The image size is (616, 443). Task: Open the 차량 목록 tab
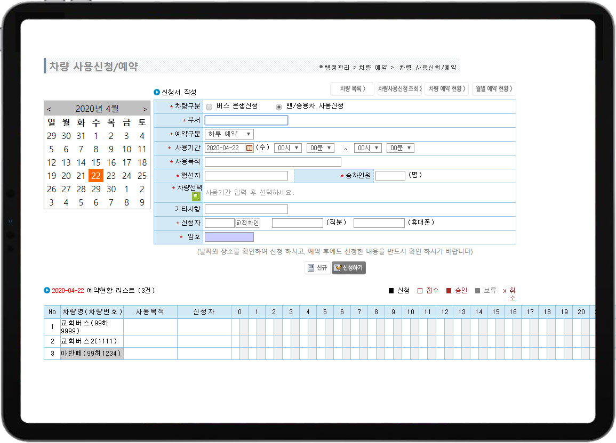pyautogui.click(x=352, y=89)
